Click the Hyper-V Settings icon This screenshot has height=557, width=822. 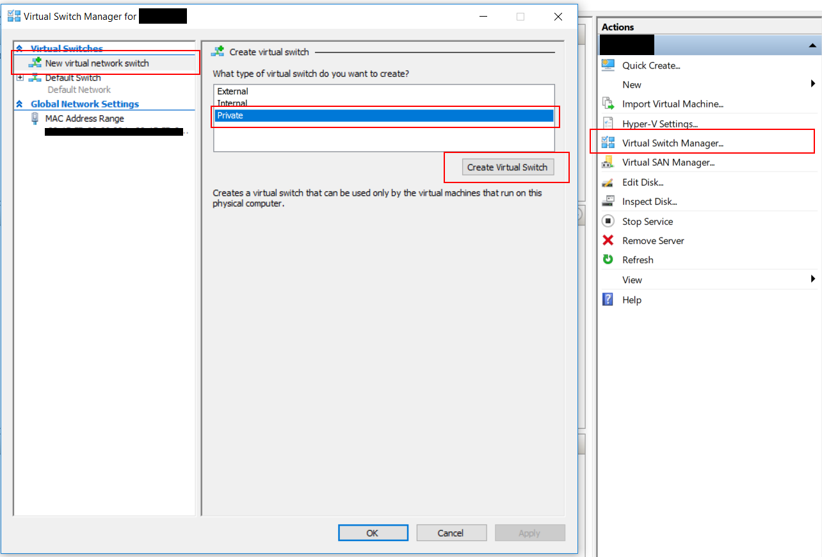[x=608, y=123]
